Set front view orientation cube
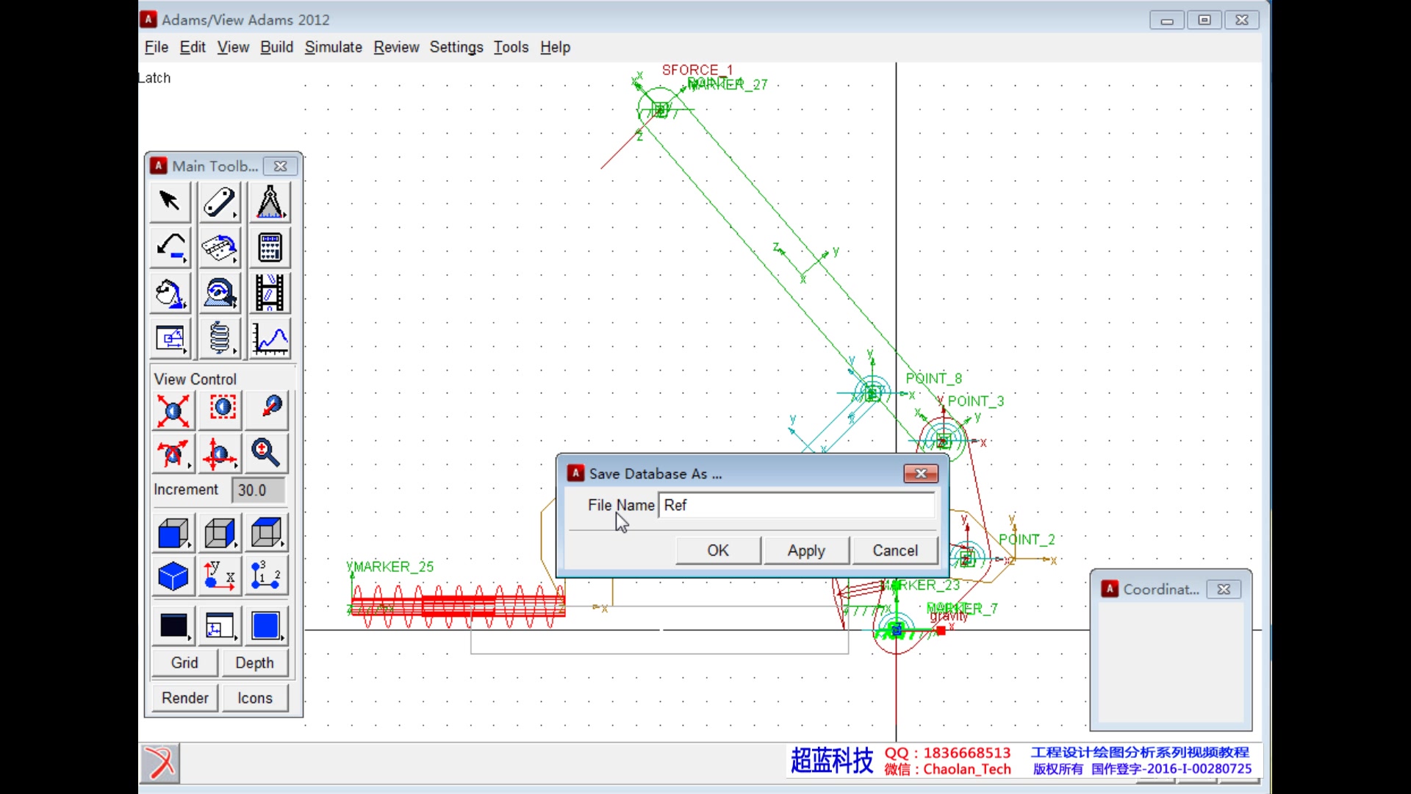The height and width of the screenshot is (794, 1411). coord(173,533)
